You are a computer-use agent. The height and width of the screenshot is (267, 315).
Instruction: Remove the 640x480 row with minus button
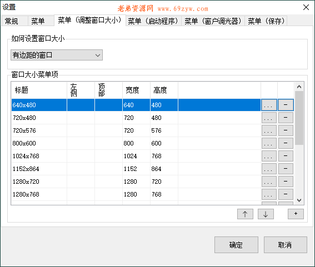(286, 105)
